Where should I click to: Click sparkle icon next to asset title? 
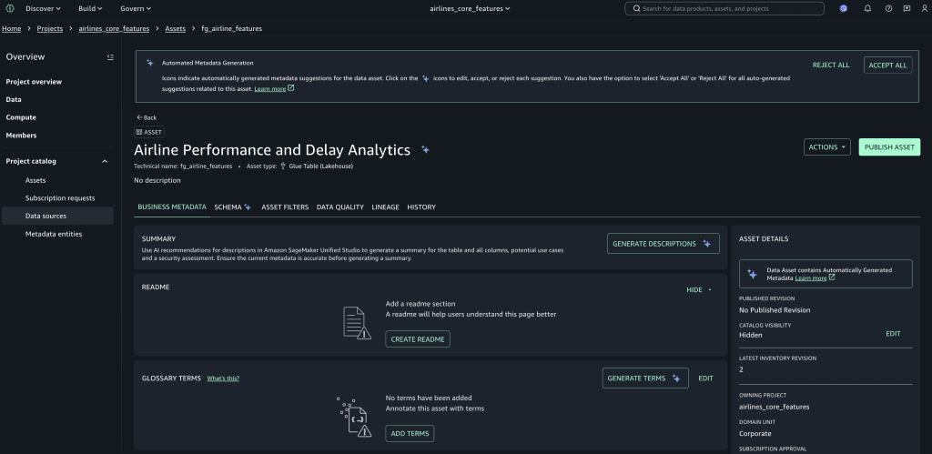[x=425, y=150]
